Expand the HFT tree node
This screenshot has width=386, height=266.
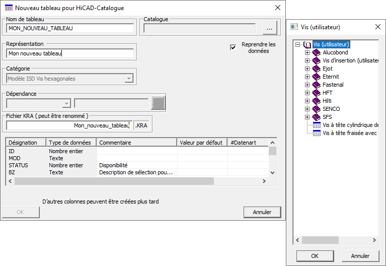pos(307,93)
